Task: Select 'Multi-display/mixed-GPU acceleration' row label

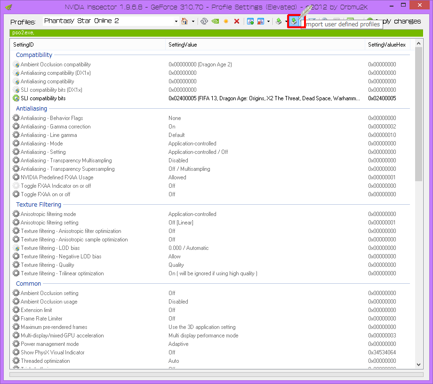Action: pyautogui.click(x=62, y=336)
